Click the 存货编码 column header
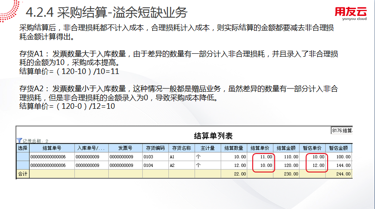 point(155,148)
